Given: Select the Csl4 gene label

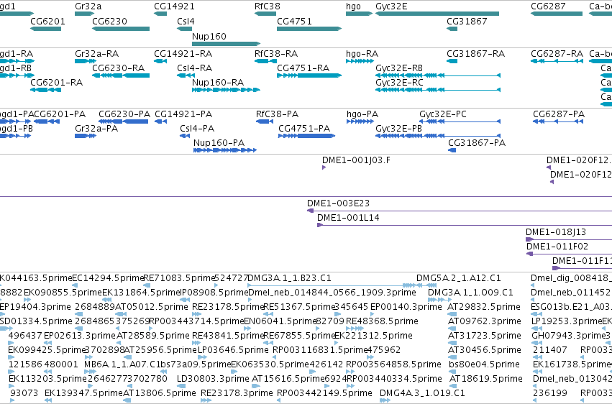Looking at the screenshot, I should (x=186, y=22).
